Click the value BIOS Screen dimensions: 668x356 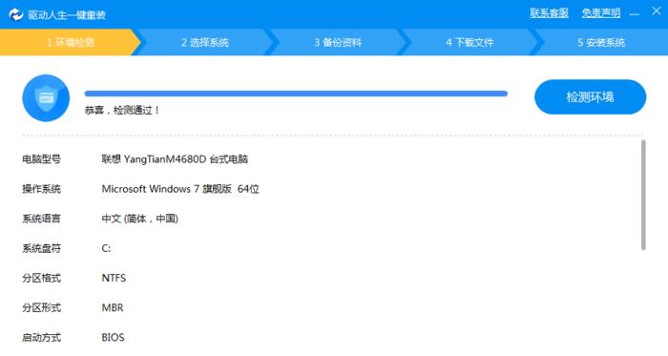click(x=113, y=338)
